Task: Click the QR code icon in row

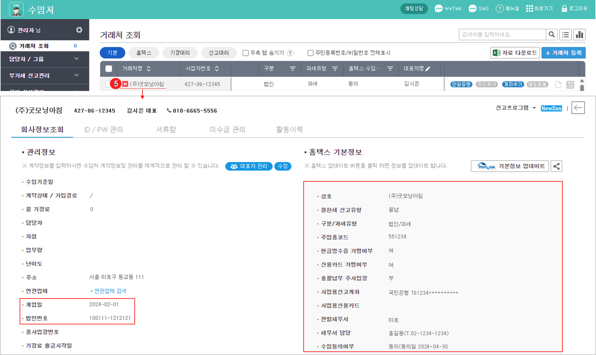Action: point(570,84)
